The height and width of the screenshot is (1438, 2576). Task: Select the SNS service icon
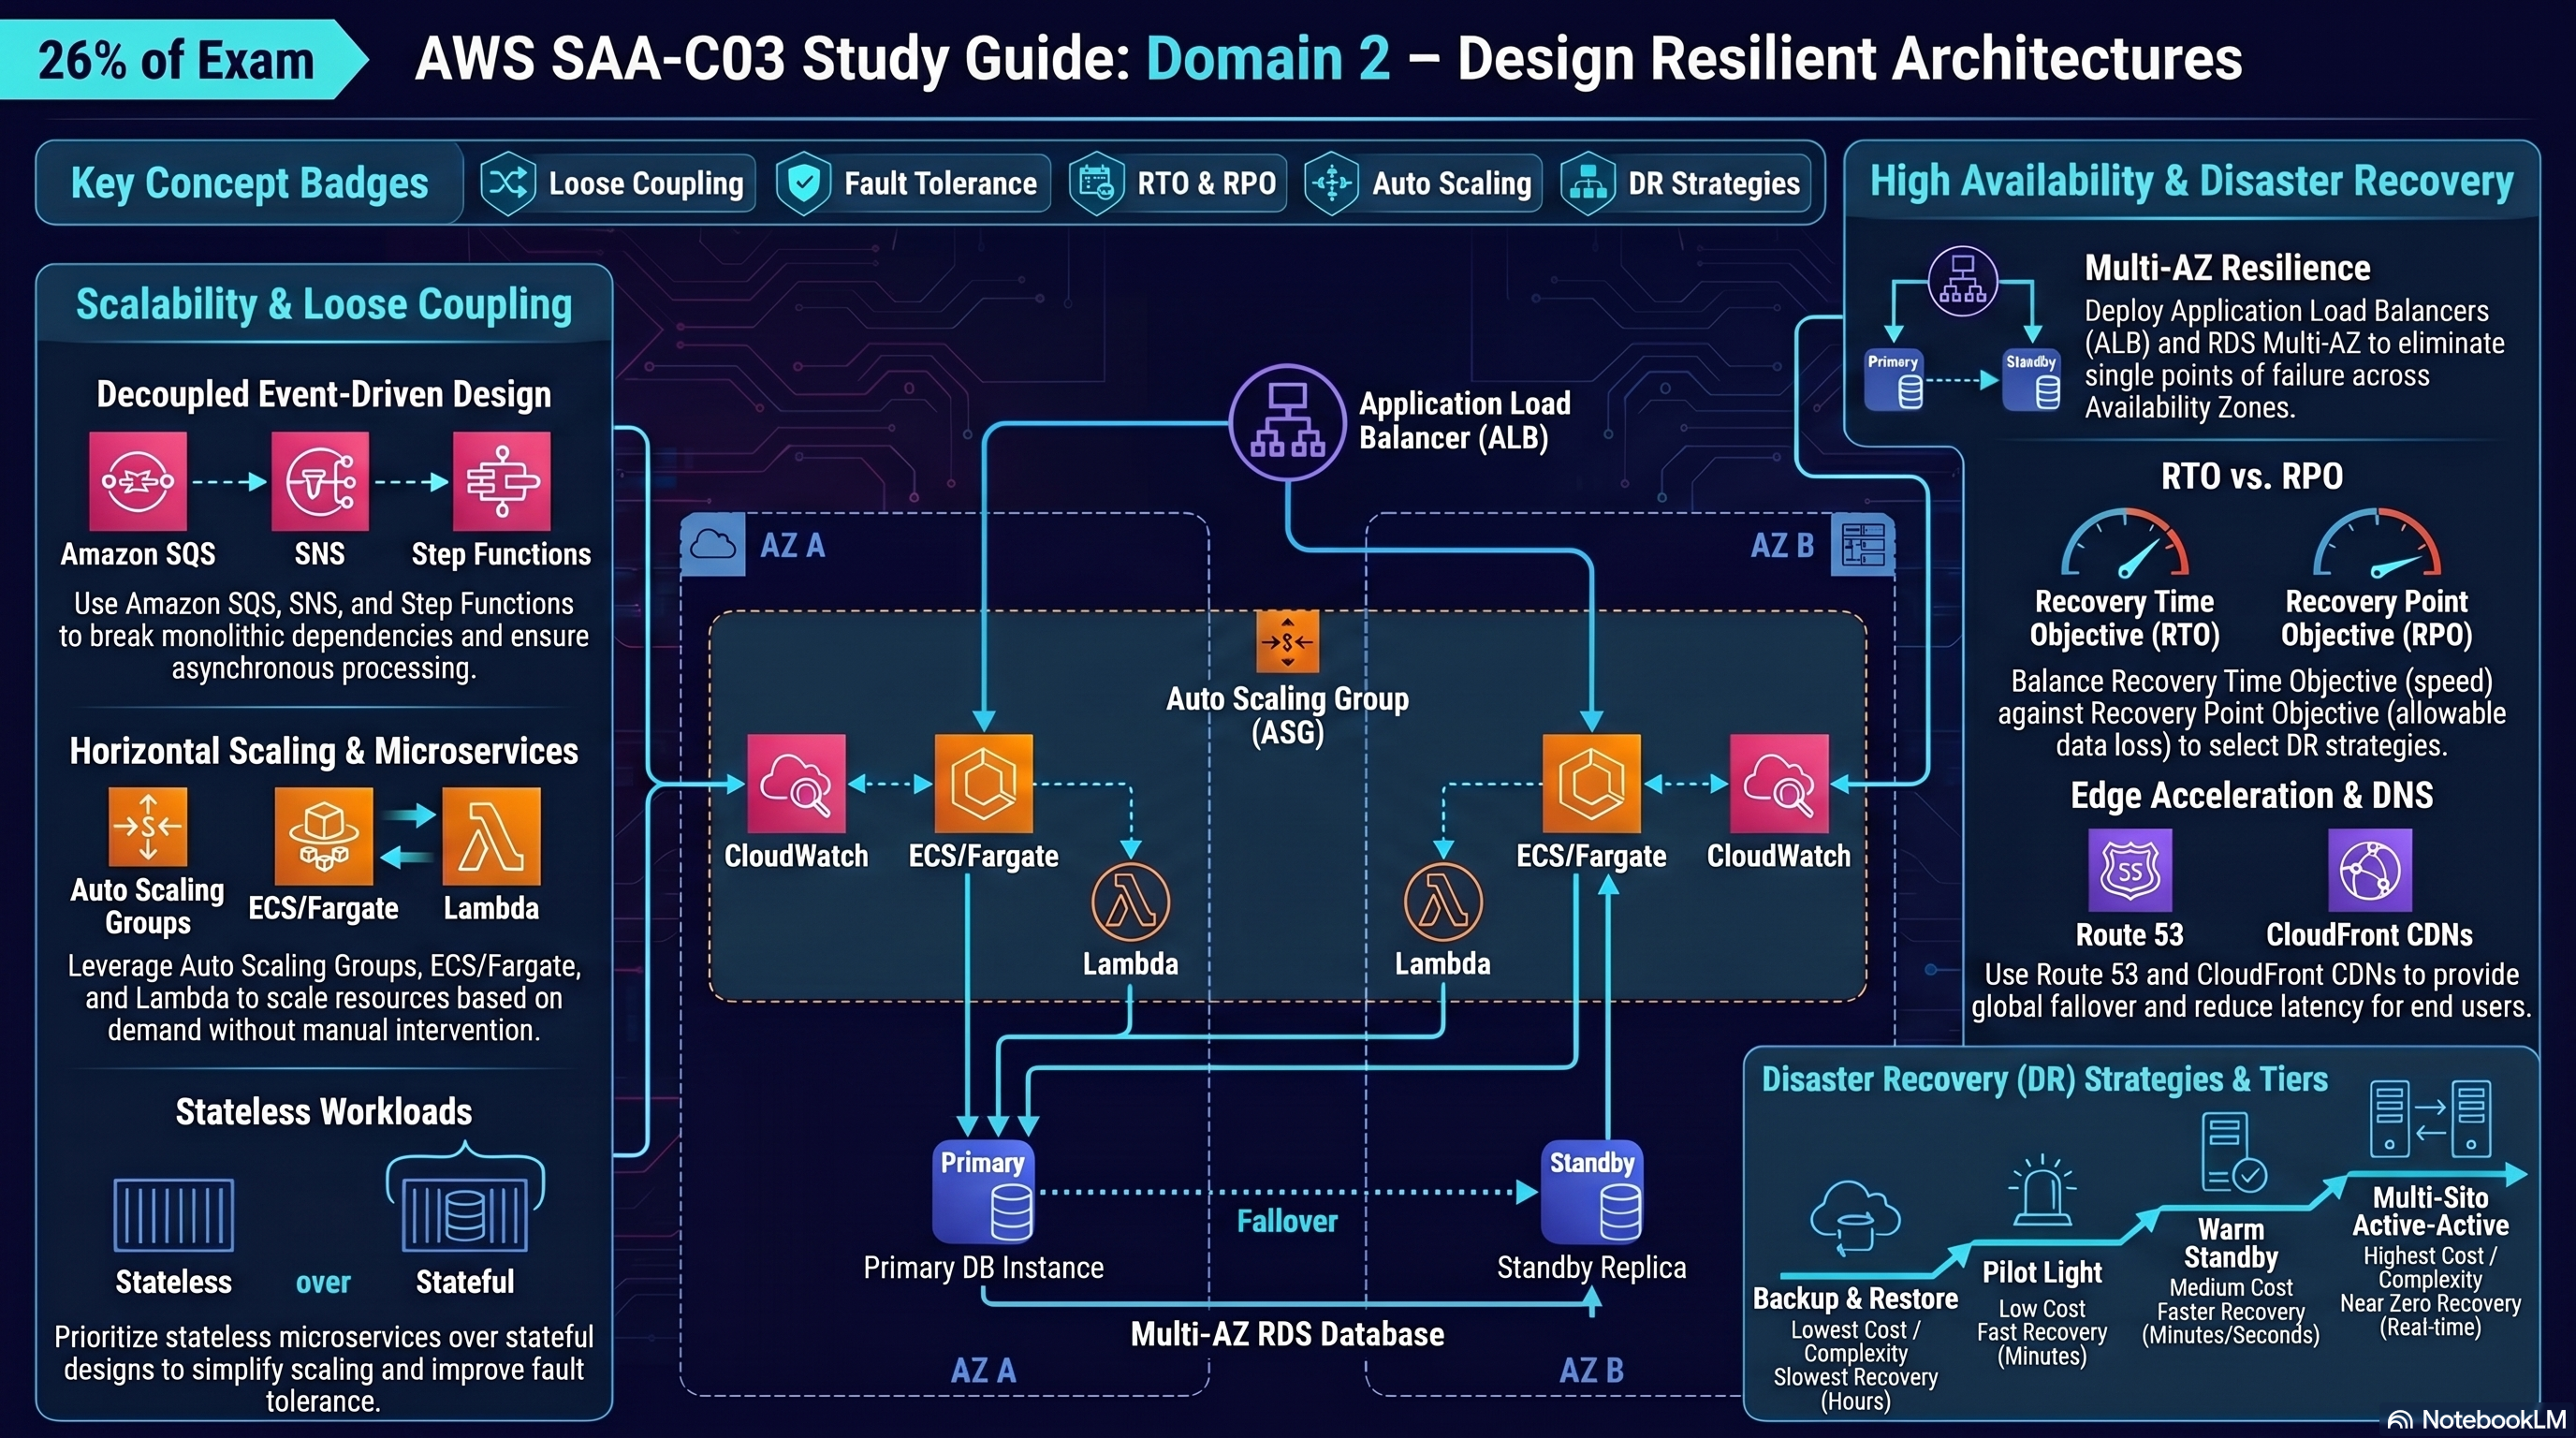click(x=320, y=481)
